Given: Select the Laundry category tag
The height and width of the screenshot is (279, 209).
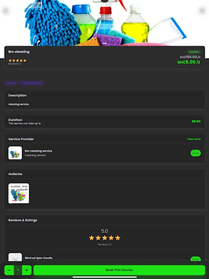Looking at the screenshot, I should coord(11,83).
